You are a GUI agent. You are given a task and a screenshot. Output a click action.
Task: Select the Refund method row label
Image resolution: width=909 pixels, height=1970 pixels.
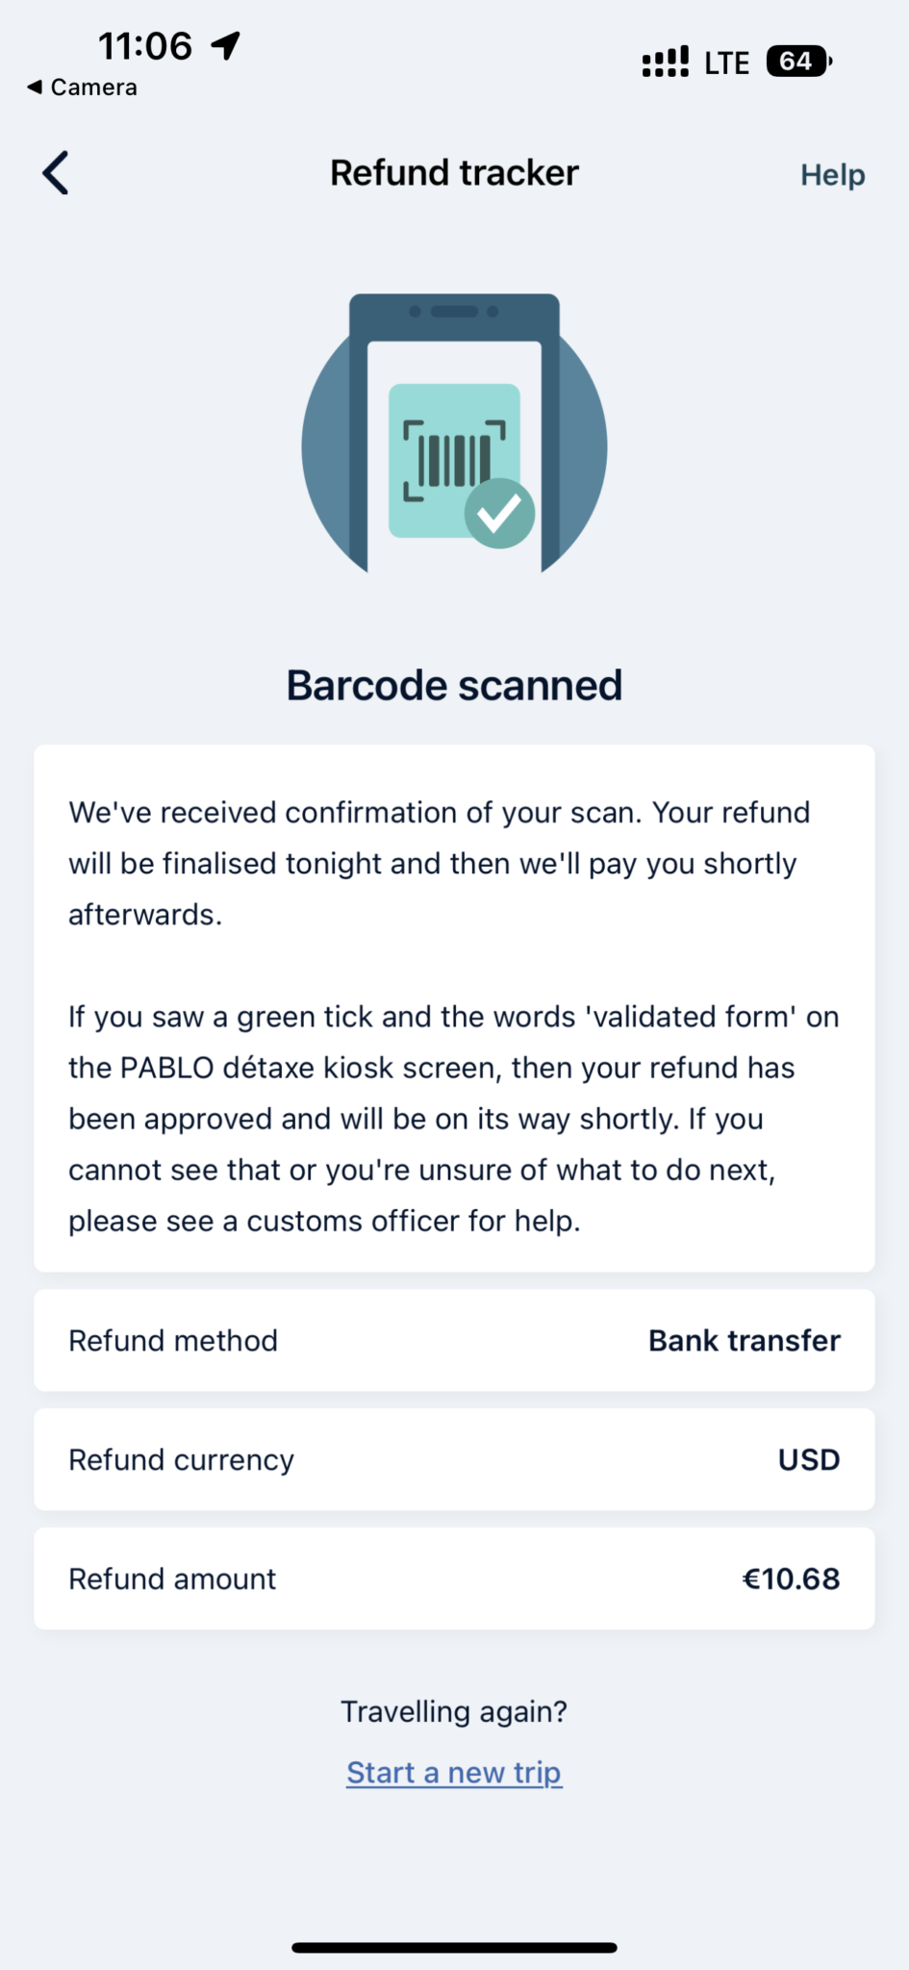(x=173, y=1340)
